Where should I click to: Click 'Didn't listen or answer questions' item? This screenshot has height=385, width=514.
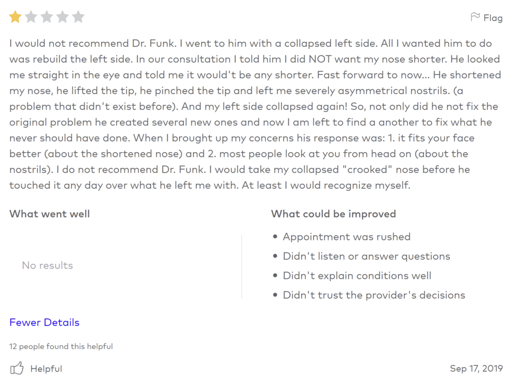click(366, 256)
